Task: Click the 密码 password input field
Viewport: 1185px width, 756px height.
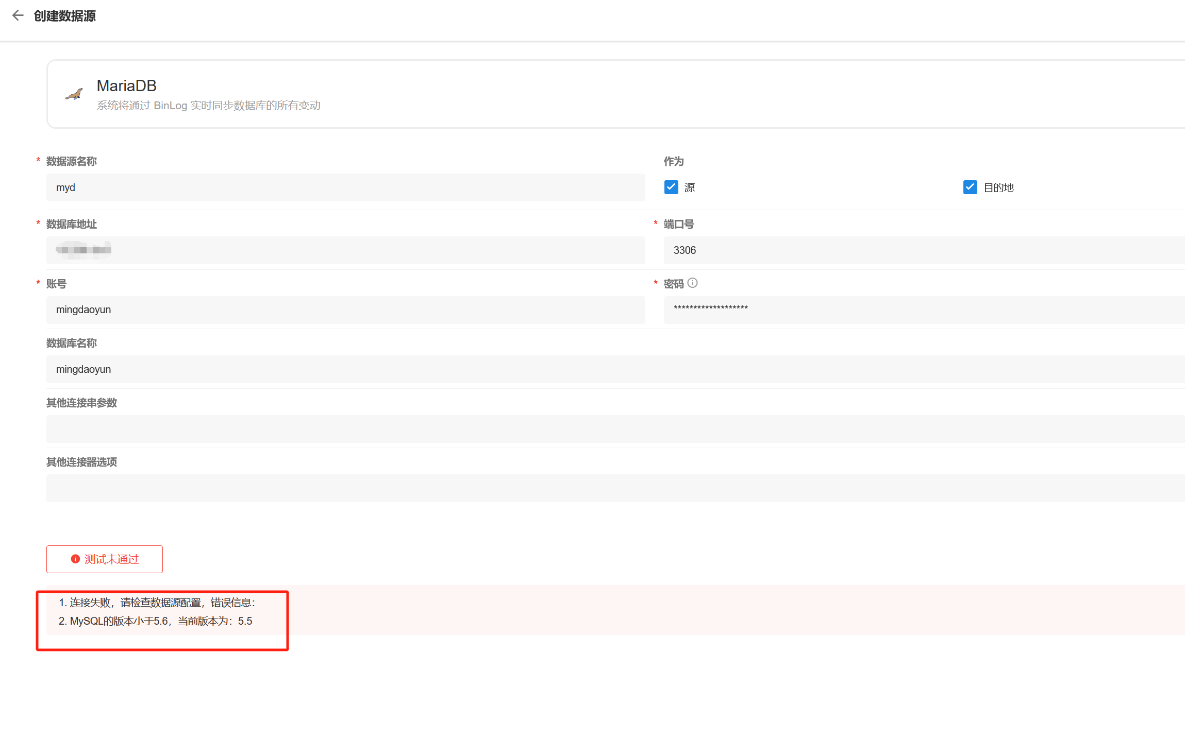Action: pyautogui.click(x=923, y=310)
